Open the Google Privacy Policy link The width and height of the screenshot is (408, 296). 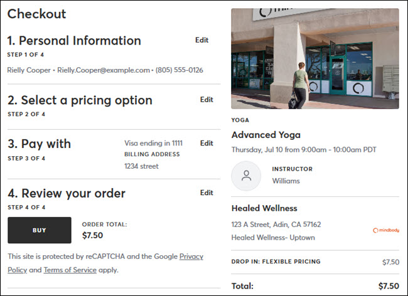(x=191, y=256)
